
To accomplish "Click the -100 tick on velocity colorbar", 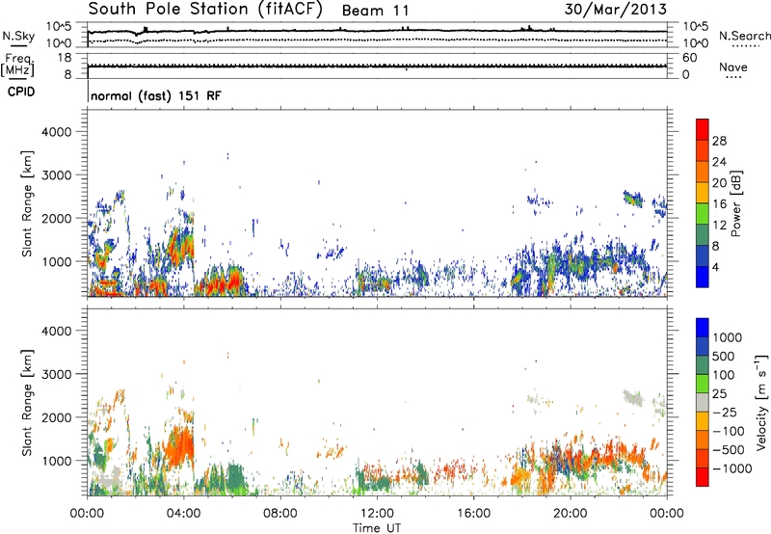I will coord(729,431).
